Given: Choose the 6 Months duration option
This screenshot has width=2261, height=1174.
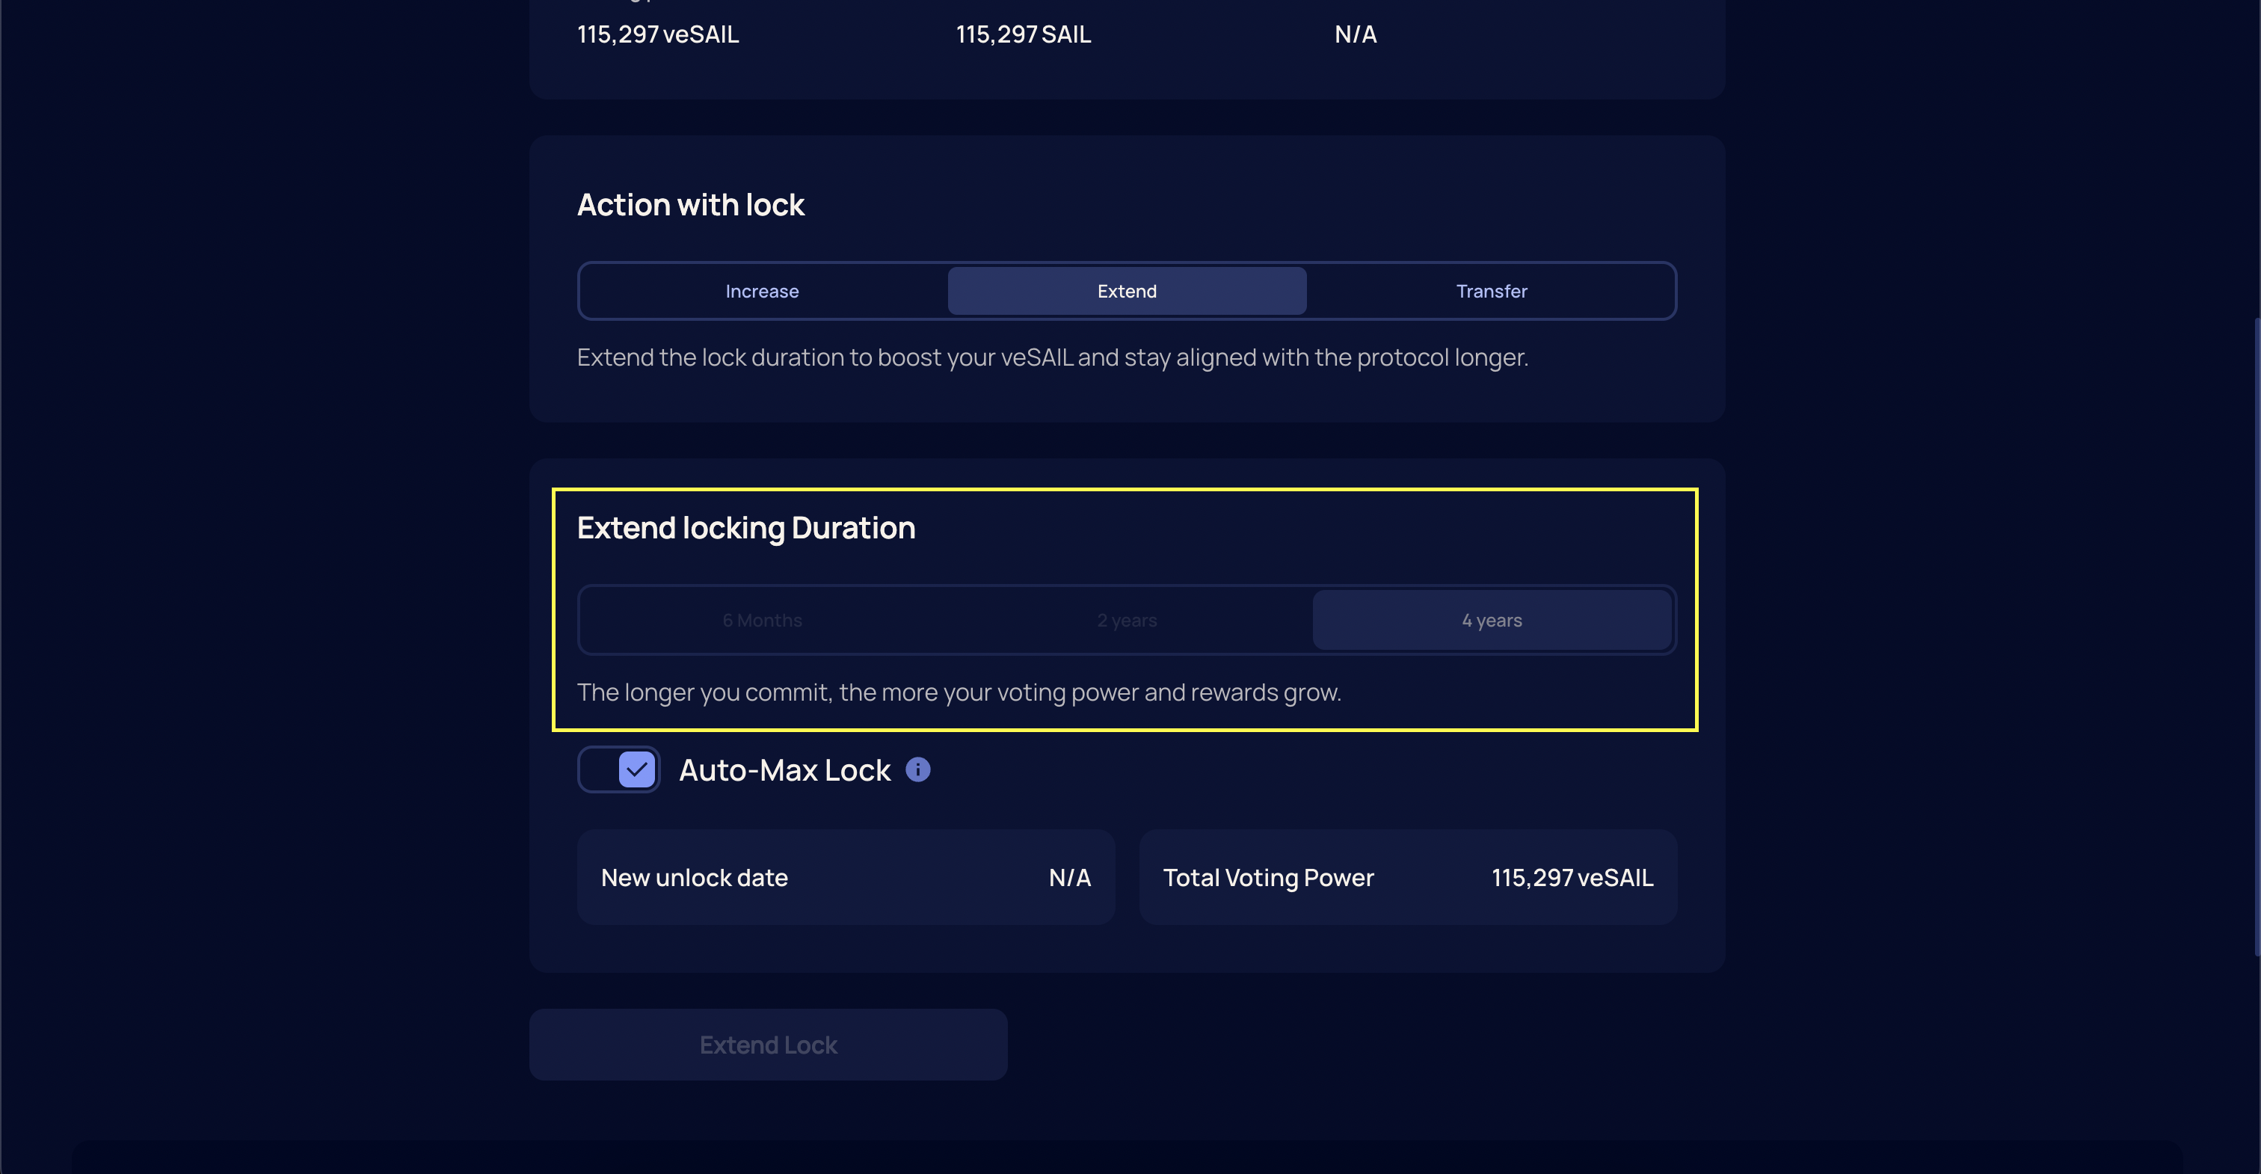Looking at the screenshot, I should tap(762, 620).
